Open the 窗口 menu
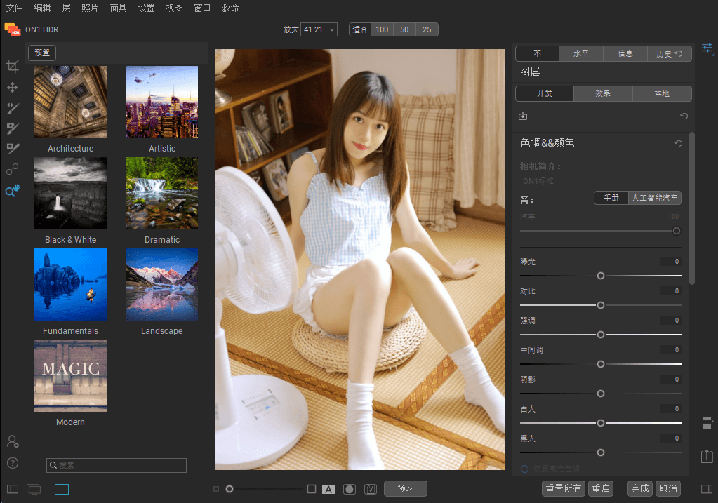The image size is (718, 503). click(202, 8)
